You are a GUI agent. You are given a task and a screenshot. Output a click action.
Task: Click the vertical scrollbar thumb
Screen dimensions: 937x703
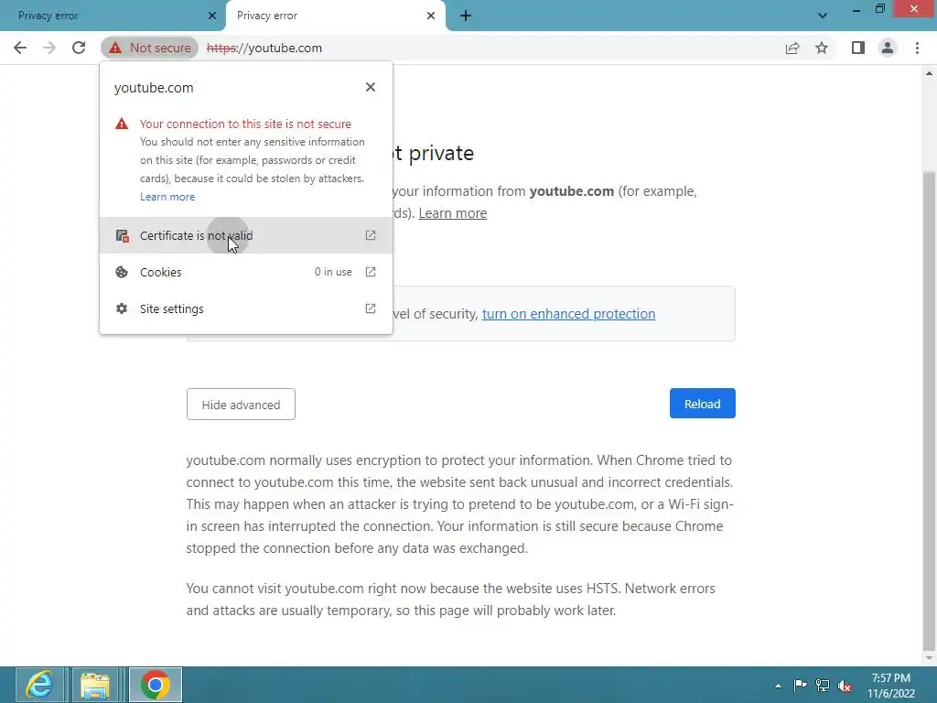pyautogui.click(x=929, y=409)
